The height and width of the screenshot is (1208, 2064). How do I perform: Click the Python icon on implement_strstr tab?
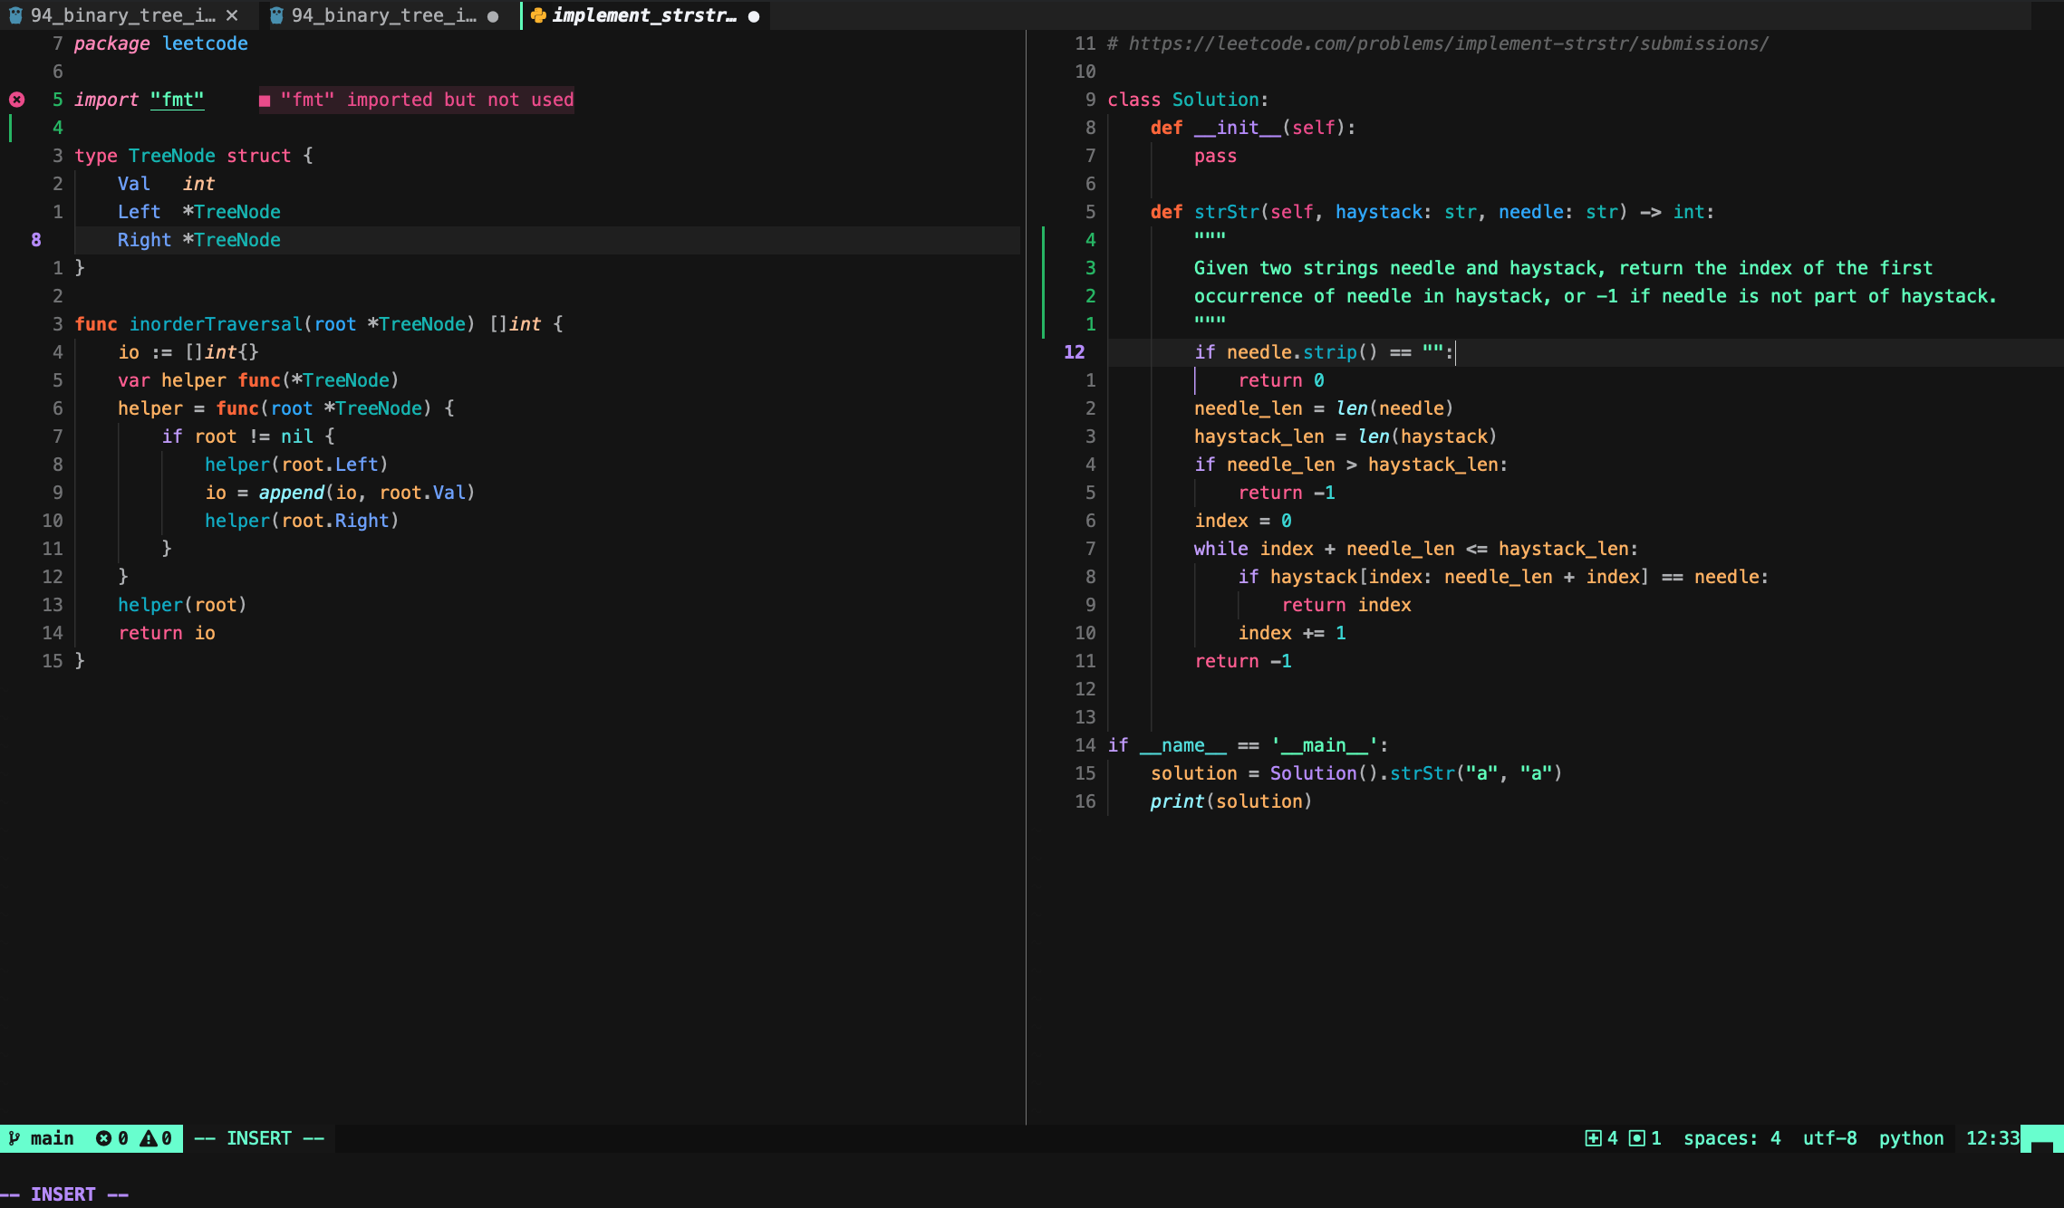pyautogui.click(x=538, y=15)
